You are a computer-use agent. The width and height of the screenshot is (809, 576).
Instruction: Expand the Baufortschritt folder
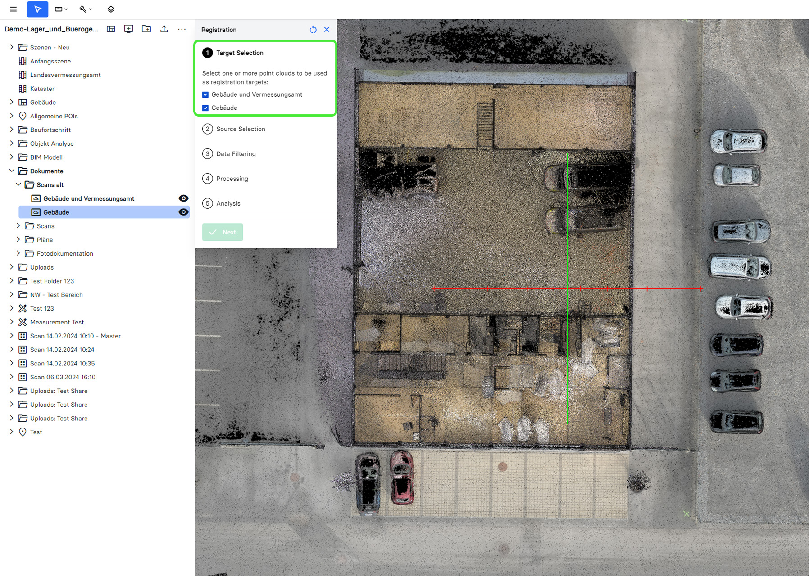(x=12, y=130)
